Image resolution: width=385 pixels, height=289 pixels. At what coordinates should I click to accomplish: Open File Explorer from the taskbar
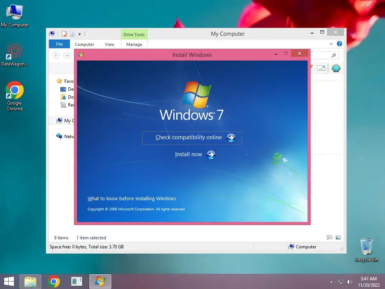30,281
